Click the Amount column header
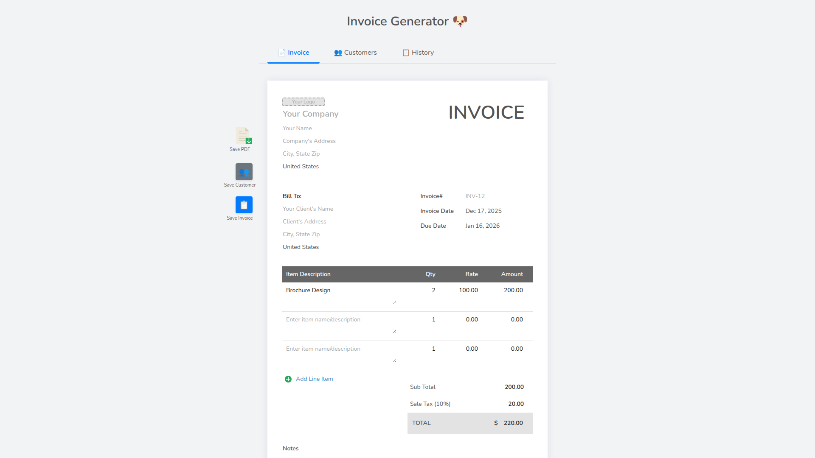This screenshot has height=458, width=815. point(512,274)
